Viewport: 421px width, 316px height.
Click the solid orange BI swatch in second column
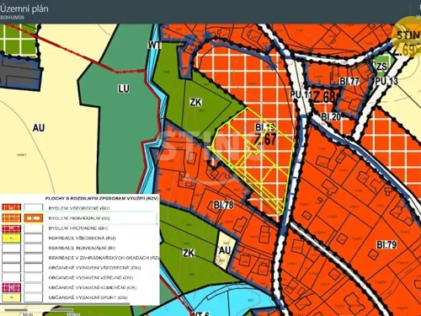(x=34, y=218)
